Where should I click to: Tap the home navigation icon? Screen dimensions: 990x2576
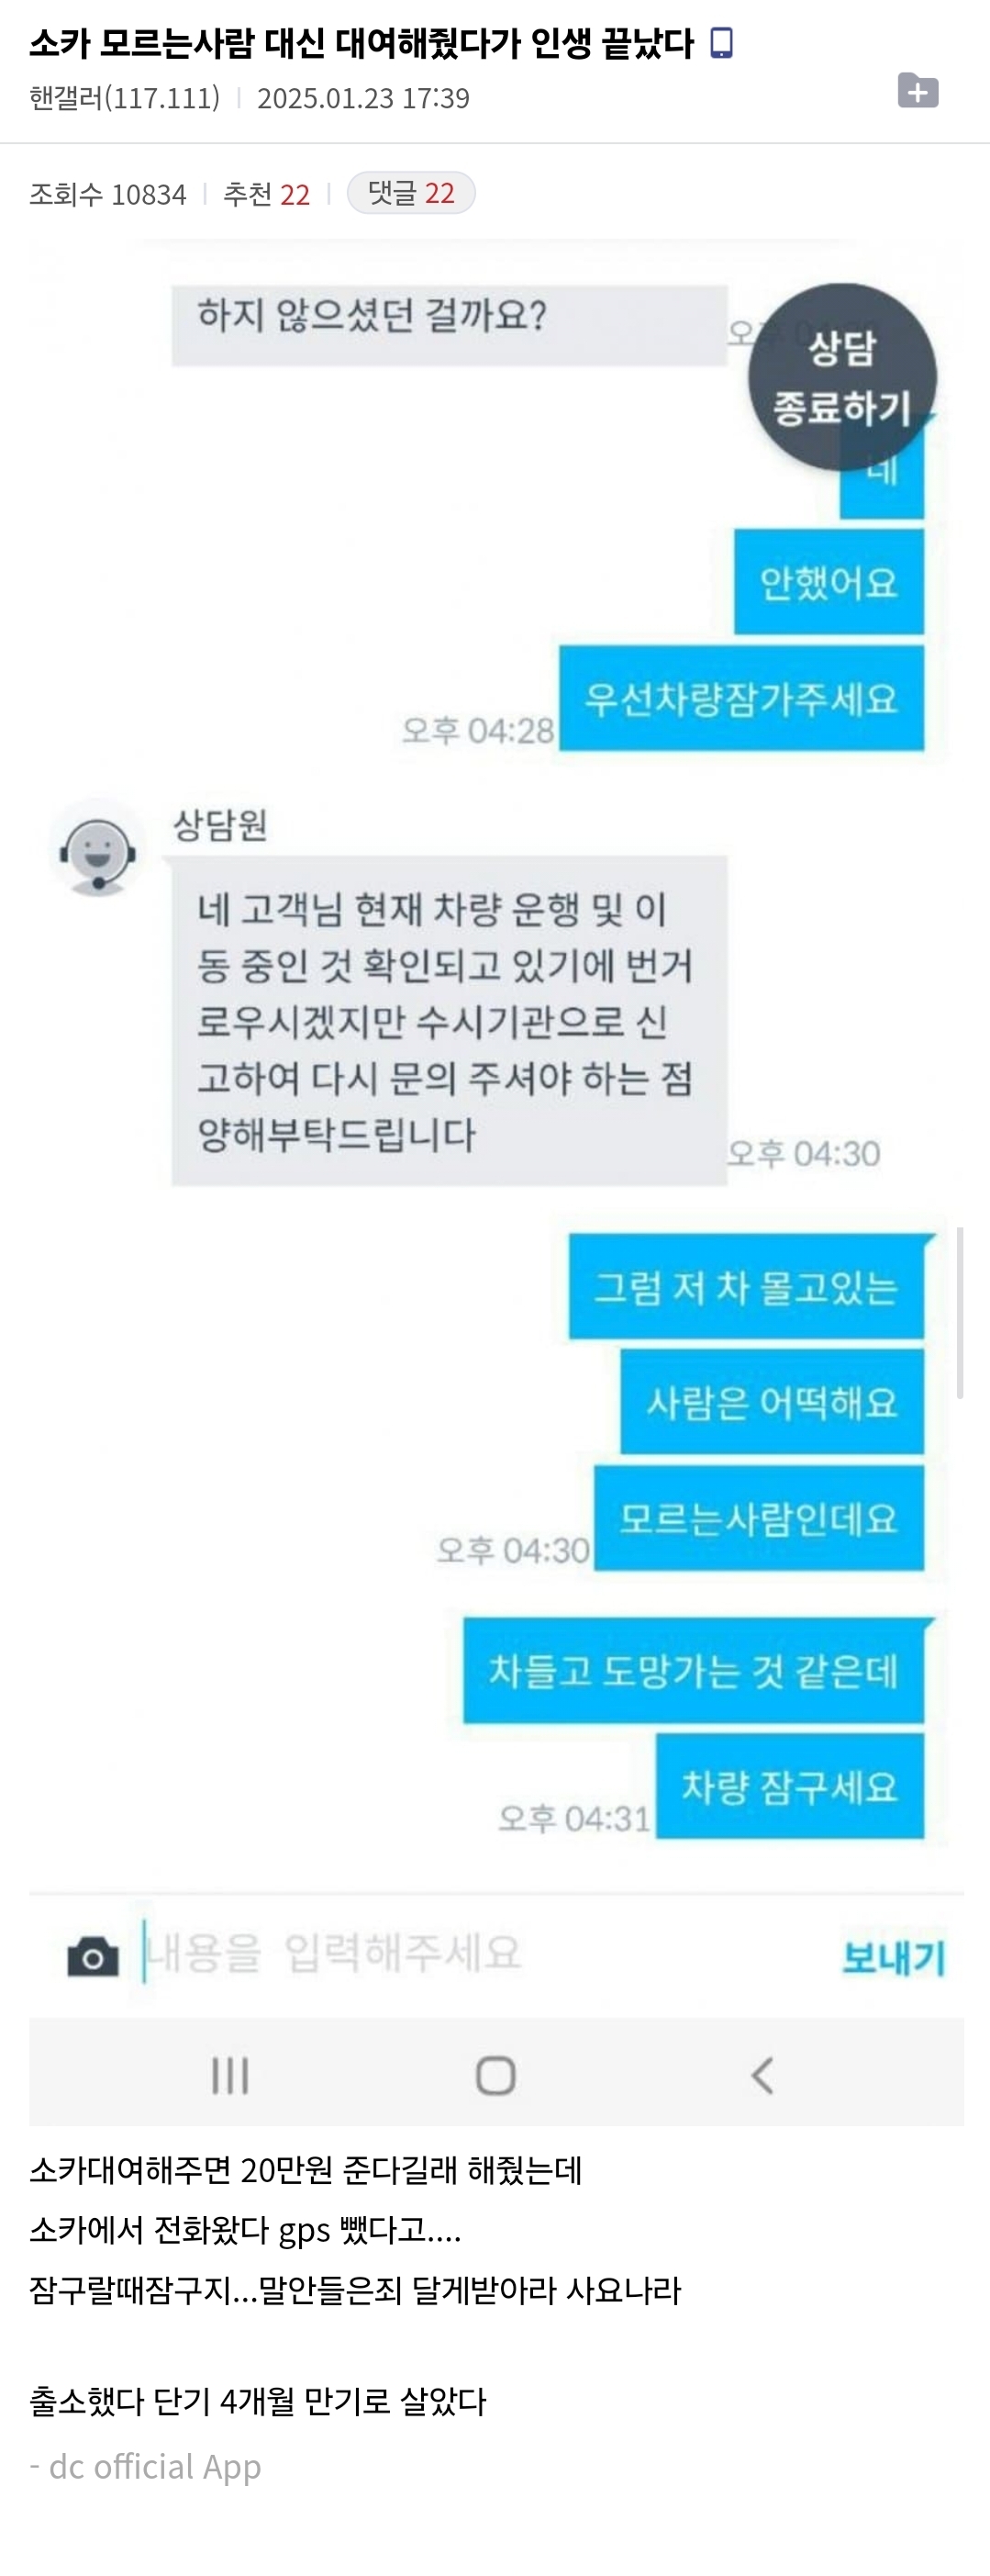tap(495, 2075)
